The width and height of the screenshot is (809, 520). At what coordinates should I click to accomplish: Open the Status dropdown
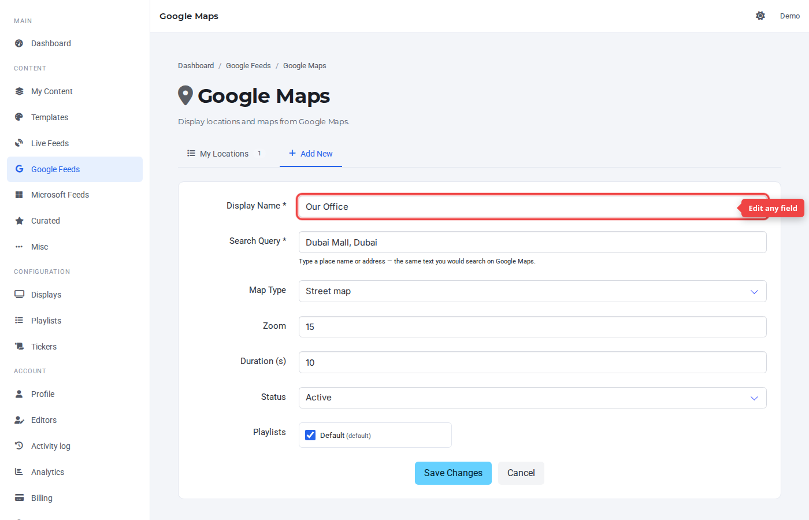(532, 398)
